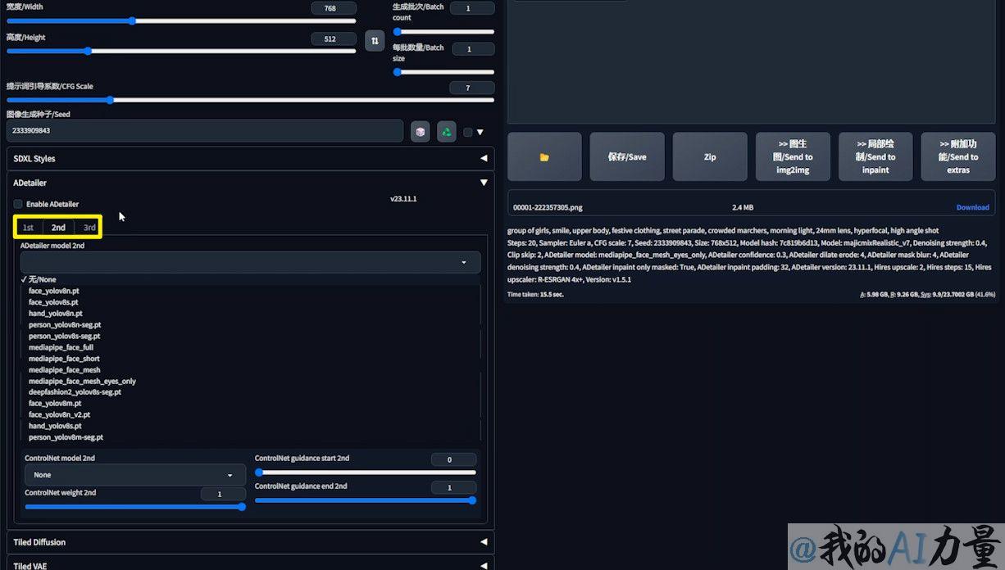Screen dimensions: 1005x570
Task: Adjust the Batch count slider
Action: 443,32
